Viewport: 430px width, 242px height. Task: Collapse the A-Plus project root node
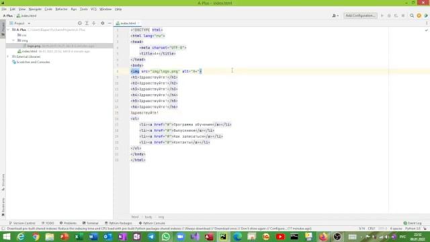click(8, 30)
